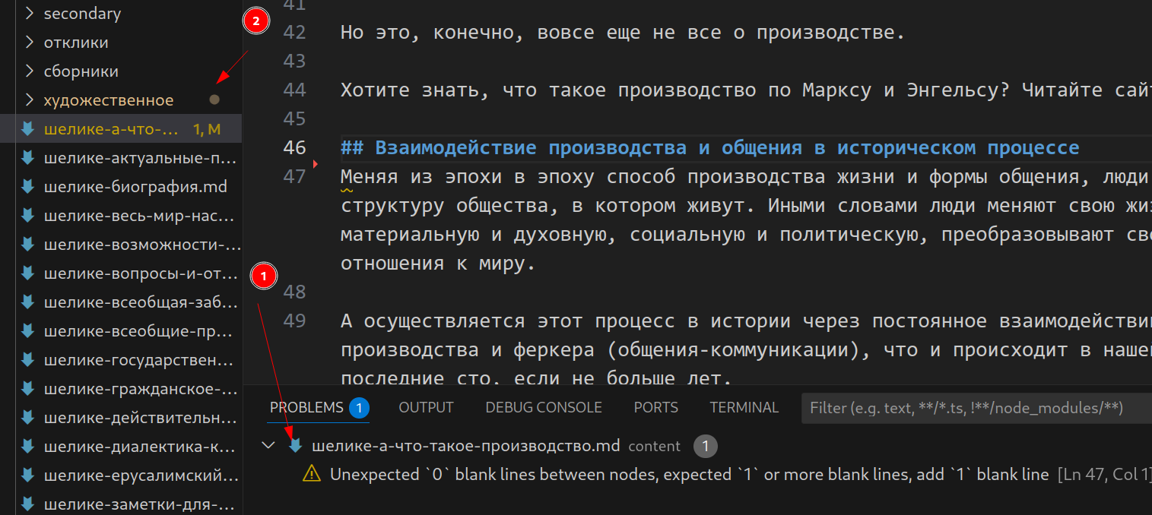Open the TERMINAL tab
Viewport: 1152px width, 515px height.
[744, 408]
